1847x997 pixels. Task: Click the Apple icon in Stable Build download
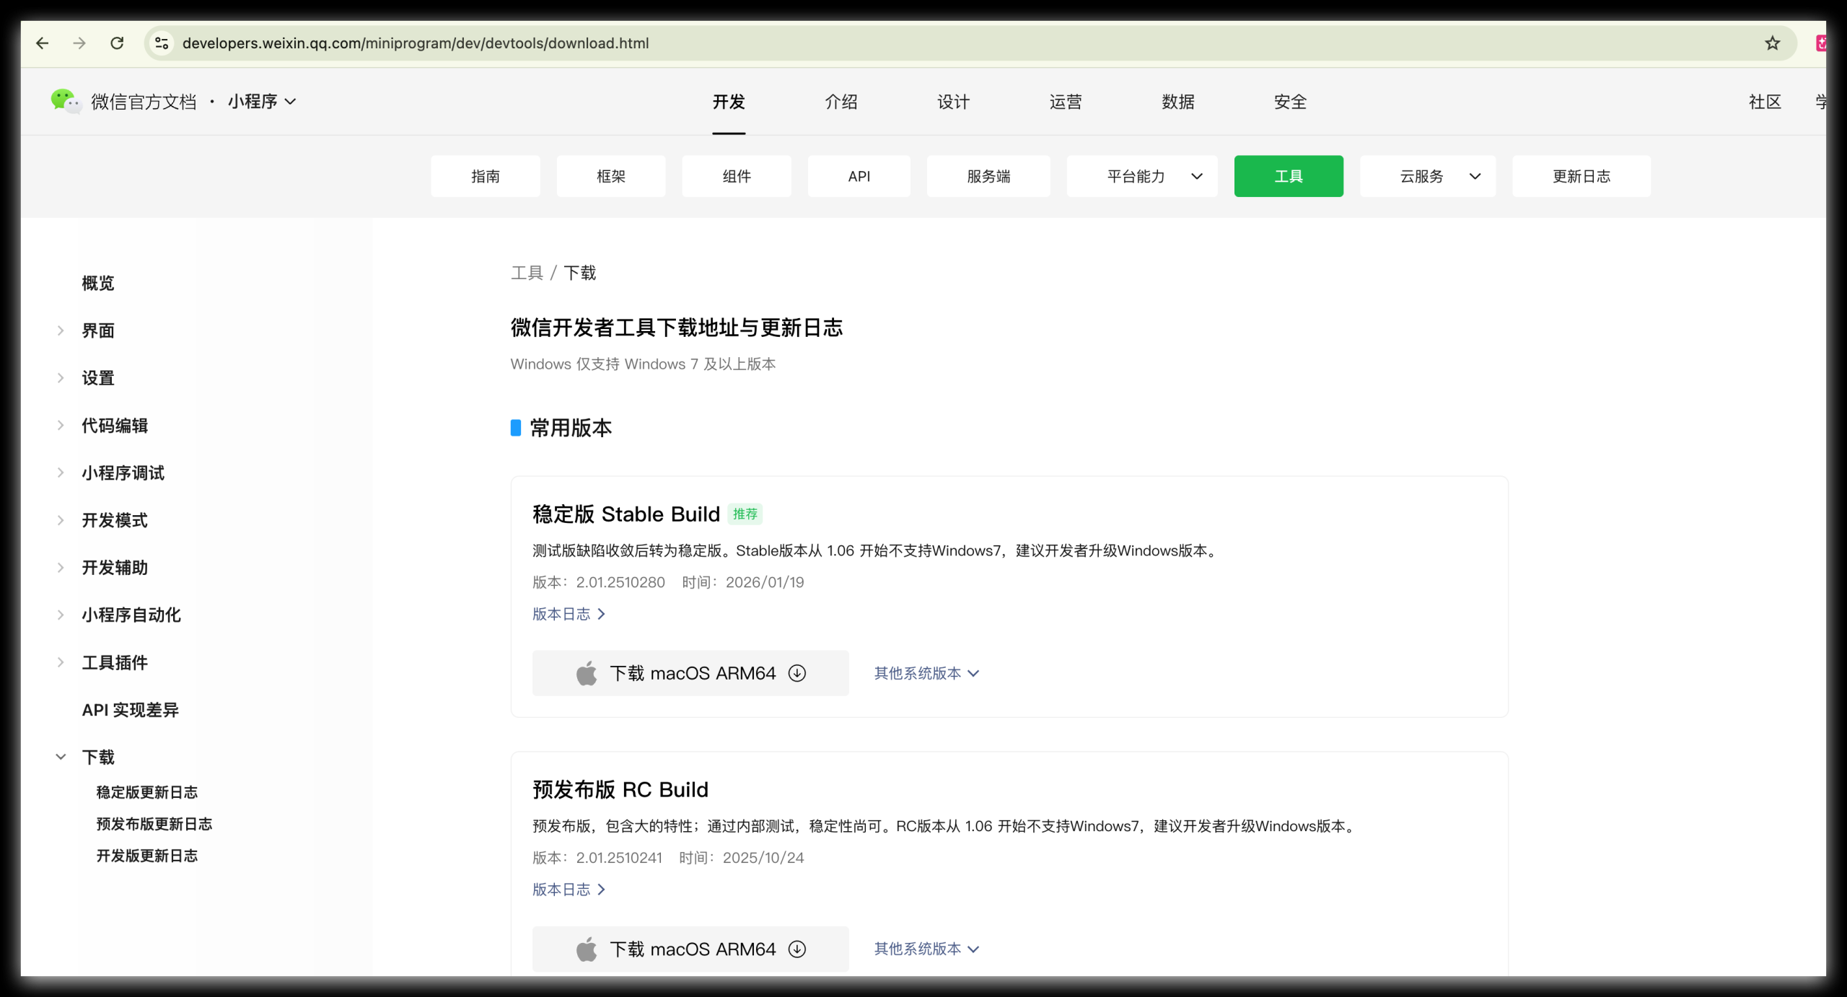click(587, 673)
